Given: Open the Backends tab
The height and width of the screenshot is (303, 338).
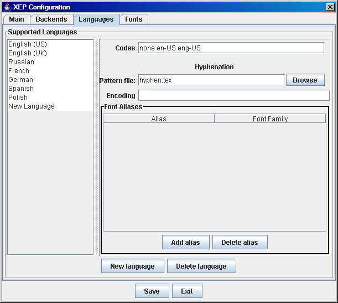Looking at the screenshot, I should (51, 19).
